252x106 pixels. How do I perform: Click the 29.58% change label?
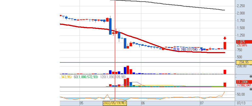242,45
